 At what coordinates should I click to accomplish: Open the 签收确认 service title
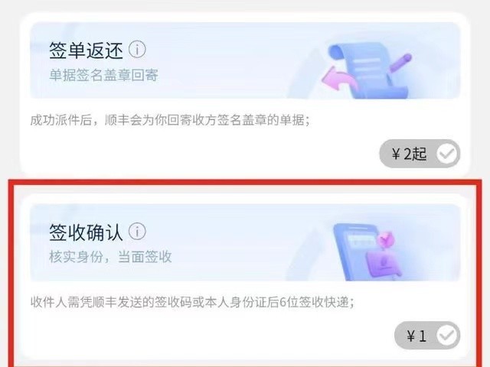coord(86,232)
